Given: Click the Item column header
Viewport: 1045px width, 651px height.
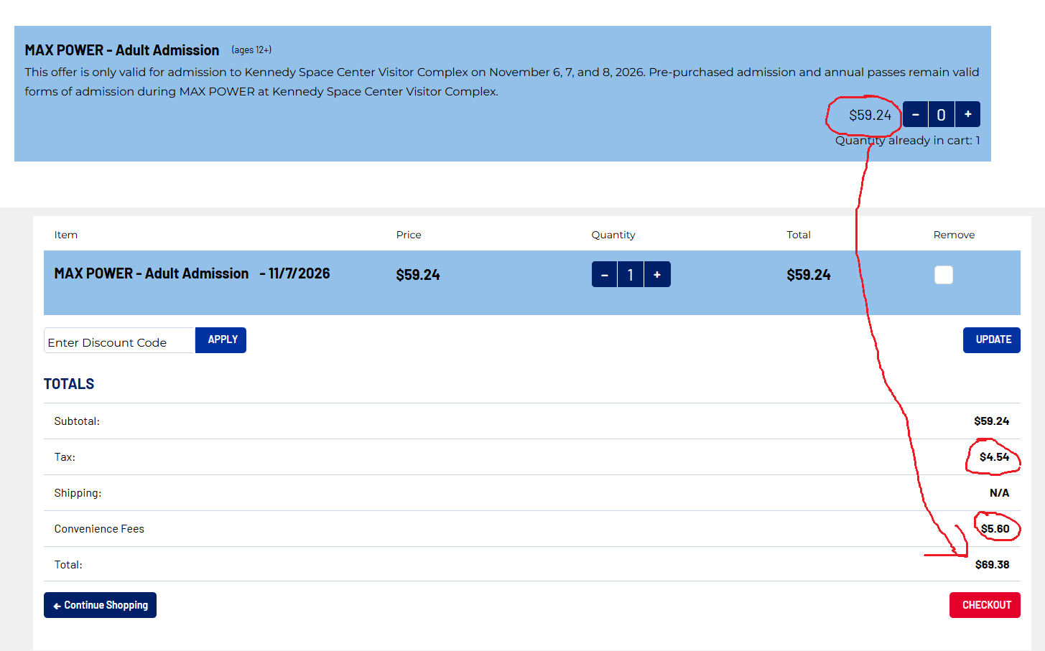Looking at the screenshot, I should point(66,235).
